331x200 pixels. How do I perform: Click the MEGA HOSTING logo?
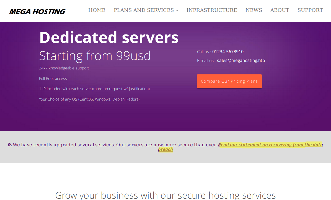(x=37, y=12)
